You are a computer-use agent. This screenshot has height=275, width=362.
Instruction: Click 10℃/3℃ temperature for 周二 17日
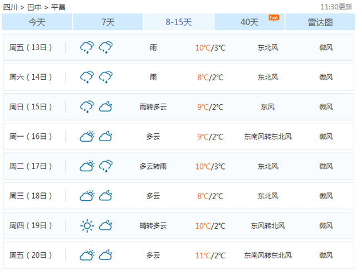[x=211, y=167]
